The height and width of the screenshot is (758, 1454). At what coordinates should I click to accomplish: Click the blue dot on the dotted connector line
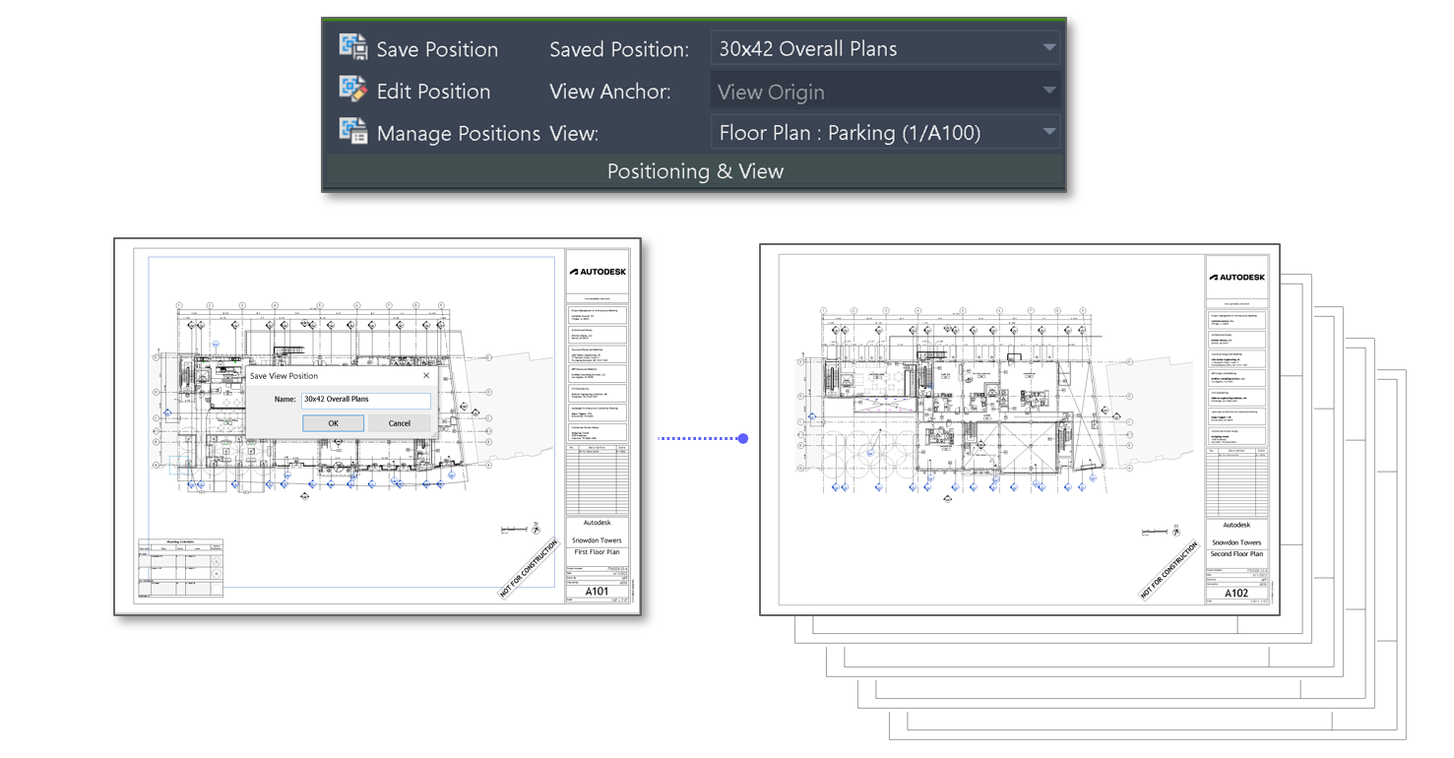pos(742,439)
